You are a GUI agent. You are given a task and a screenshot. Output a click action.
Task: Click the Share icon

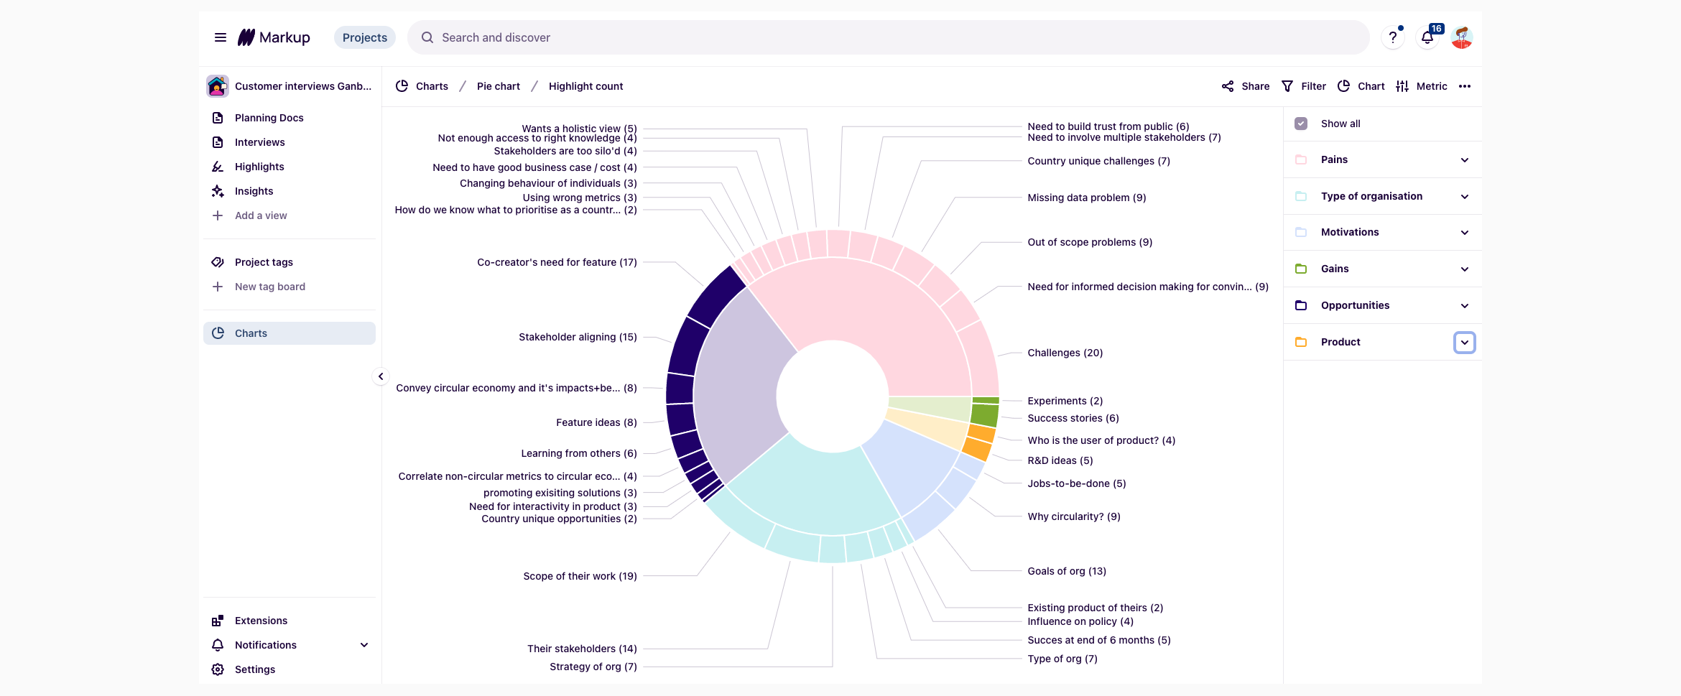(1228, 86)
